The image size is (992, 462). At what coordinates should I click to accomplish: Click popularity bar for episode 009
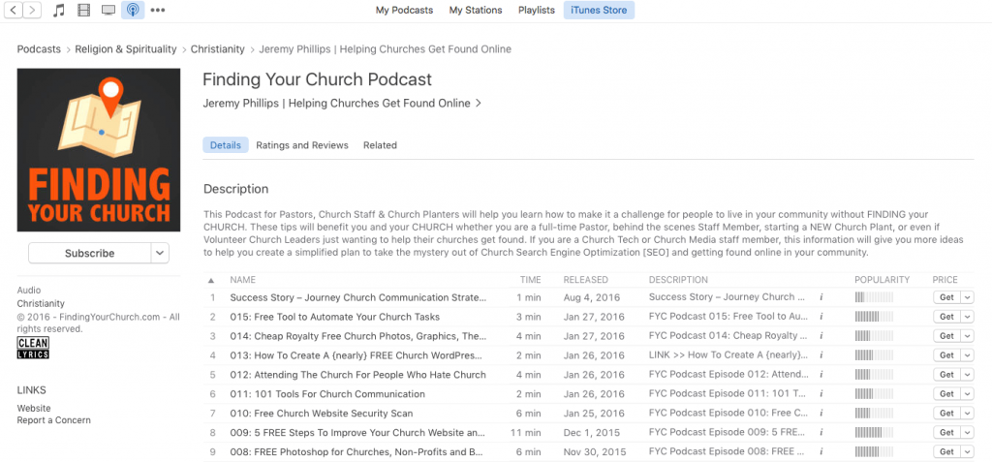point(874,432)
